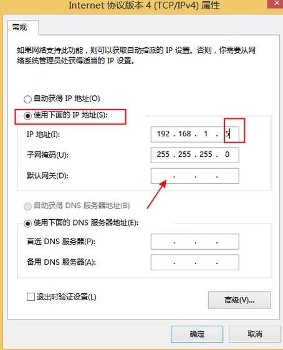Click the 默认网关 input field
Viewport: 283px width, 350px height.
coord(194,176)
